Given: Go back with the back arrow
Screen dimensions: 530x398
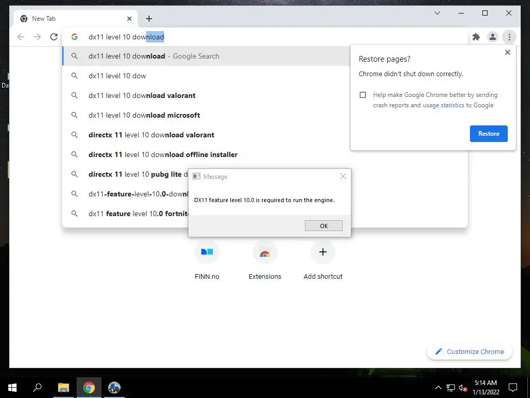Looking at the screenshot, I should point(21,37).
